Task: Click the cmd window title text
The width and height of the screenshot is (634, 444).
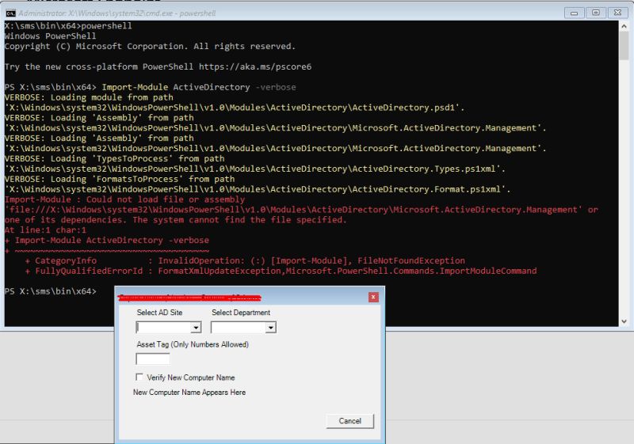Action: (x=116, y=13)
